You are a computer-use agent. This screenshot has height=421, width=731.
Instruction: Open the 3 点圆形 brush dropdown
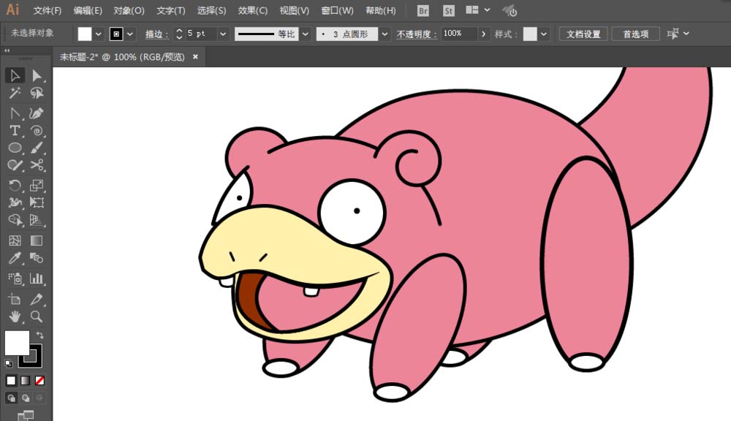pyautogui.click(x=385, y=34)
